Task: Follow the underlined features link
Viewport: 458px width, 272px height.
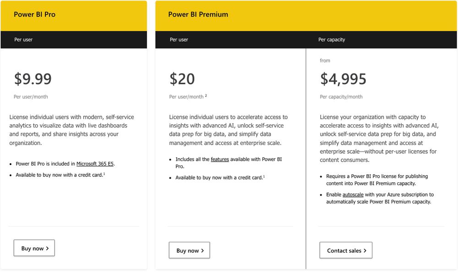Action: click(219, 159)
